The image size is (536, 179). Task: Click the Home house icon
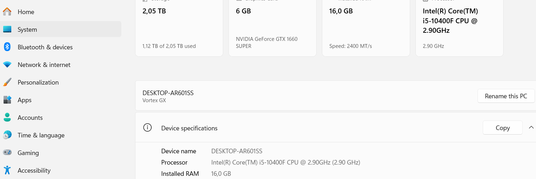pos(7,12)
